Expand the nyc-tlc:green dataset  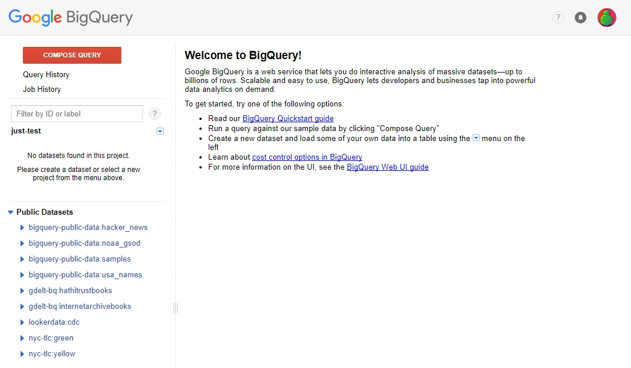(x=23, y=338)
